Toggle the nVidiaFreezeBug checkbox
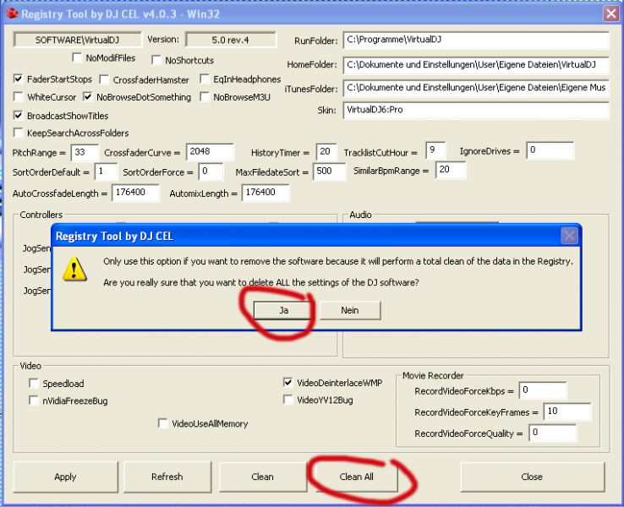The width and height of the screenshot is (624, 507). 34,401
